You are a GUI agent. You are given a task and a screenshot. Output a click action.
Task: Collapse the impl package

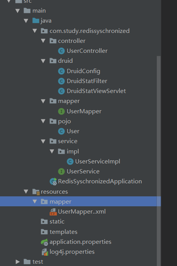[52, 151]
